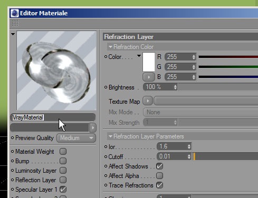Image resolution: width=258 pixels, height=198 pixels.
Task: Click the blue channel slider
Action: pos(228,77)
